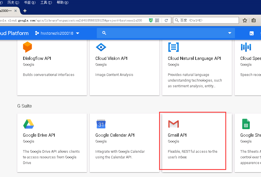
Task: Open Cloud Natural Language API title
Action: (x=194, y=58)
